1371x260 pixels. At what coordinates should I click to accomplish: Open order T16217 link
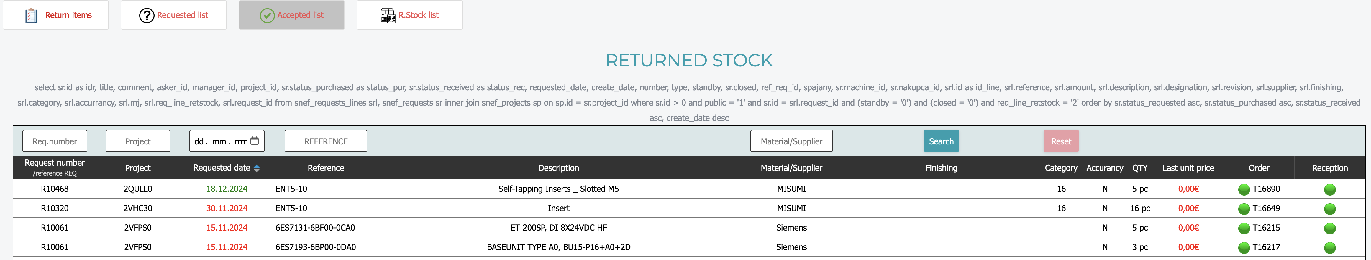click(x=1266, y=247)
